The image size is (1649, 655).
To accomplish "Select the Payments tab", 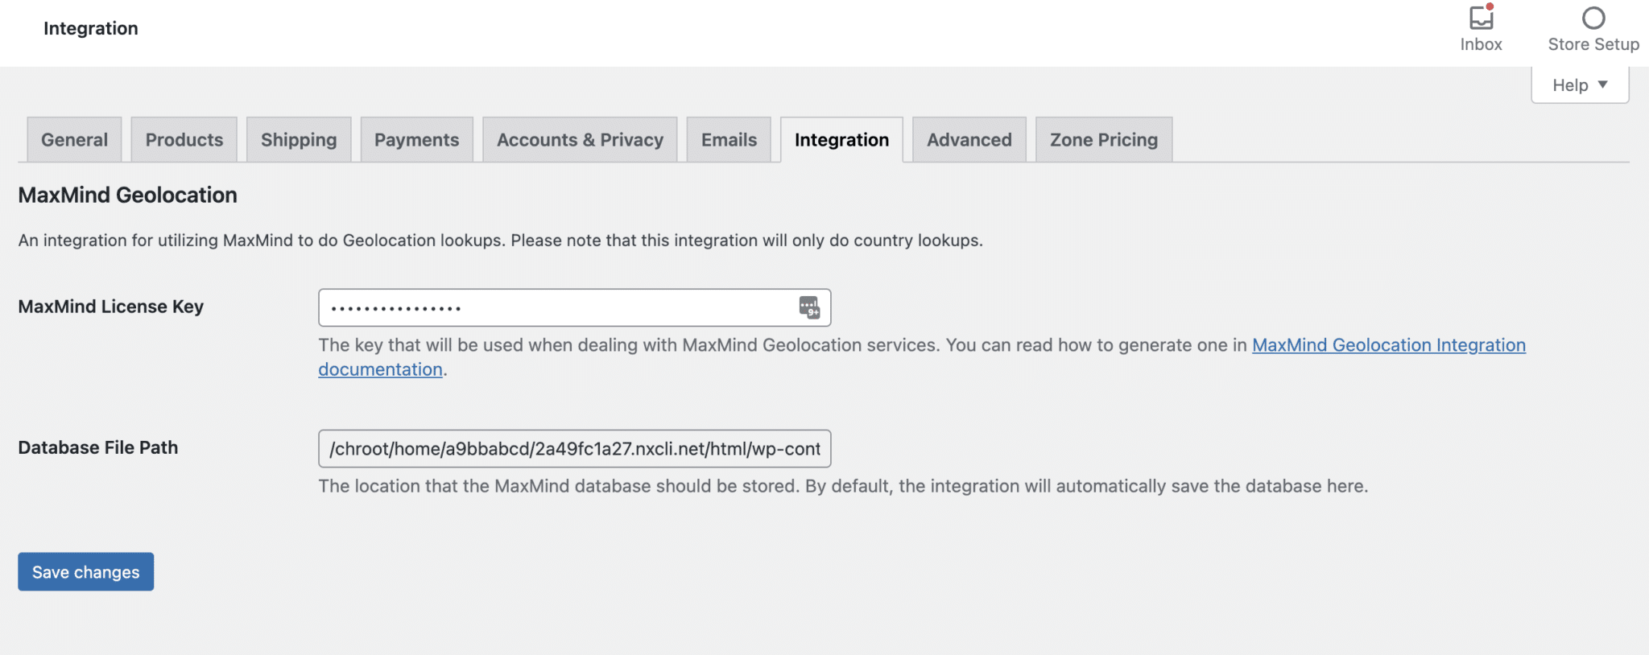I will click(x=416, y=140).
